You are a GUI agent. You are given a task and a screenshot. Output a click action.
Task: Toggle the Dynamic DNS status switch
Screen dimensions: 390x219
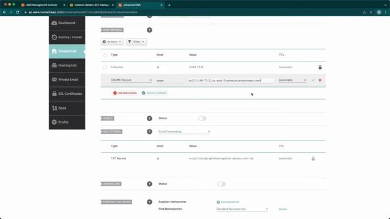coord(221,184)
